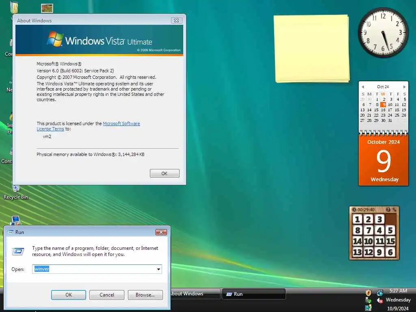Open the image file thumbnail on desktop
The width and height of the screenshot is (416, 312).
point(47,8)
